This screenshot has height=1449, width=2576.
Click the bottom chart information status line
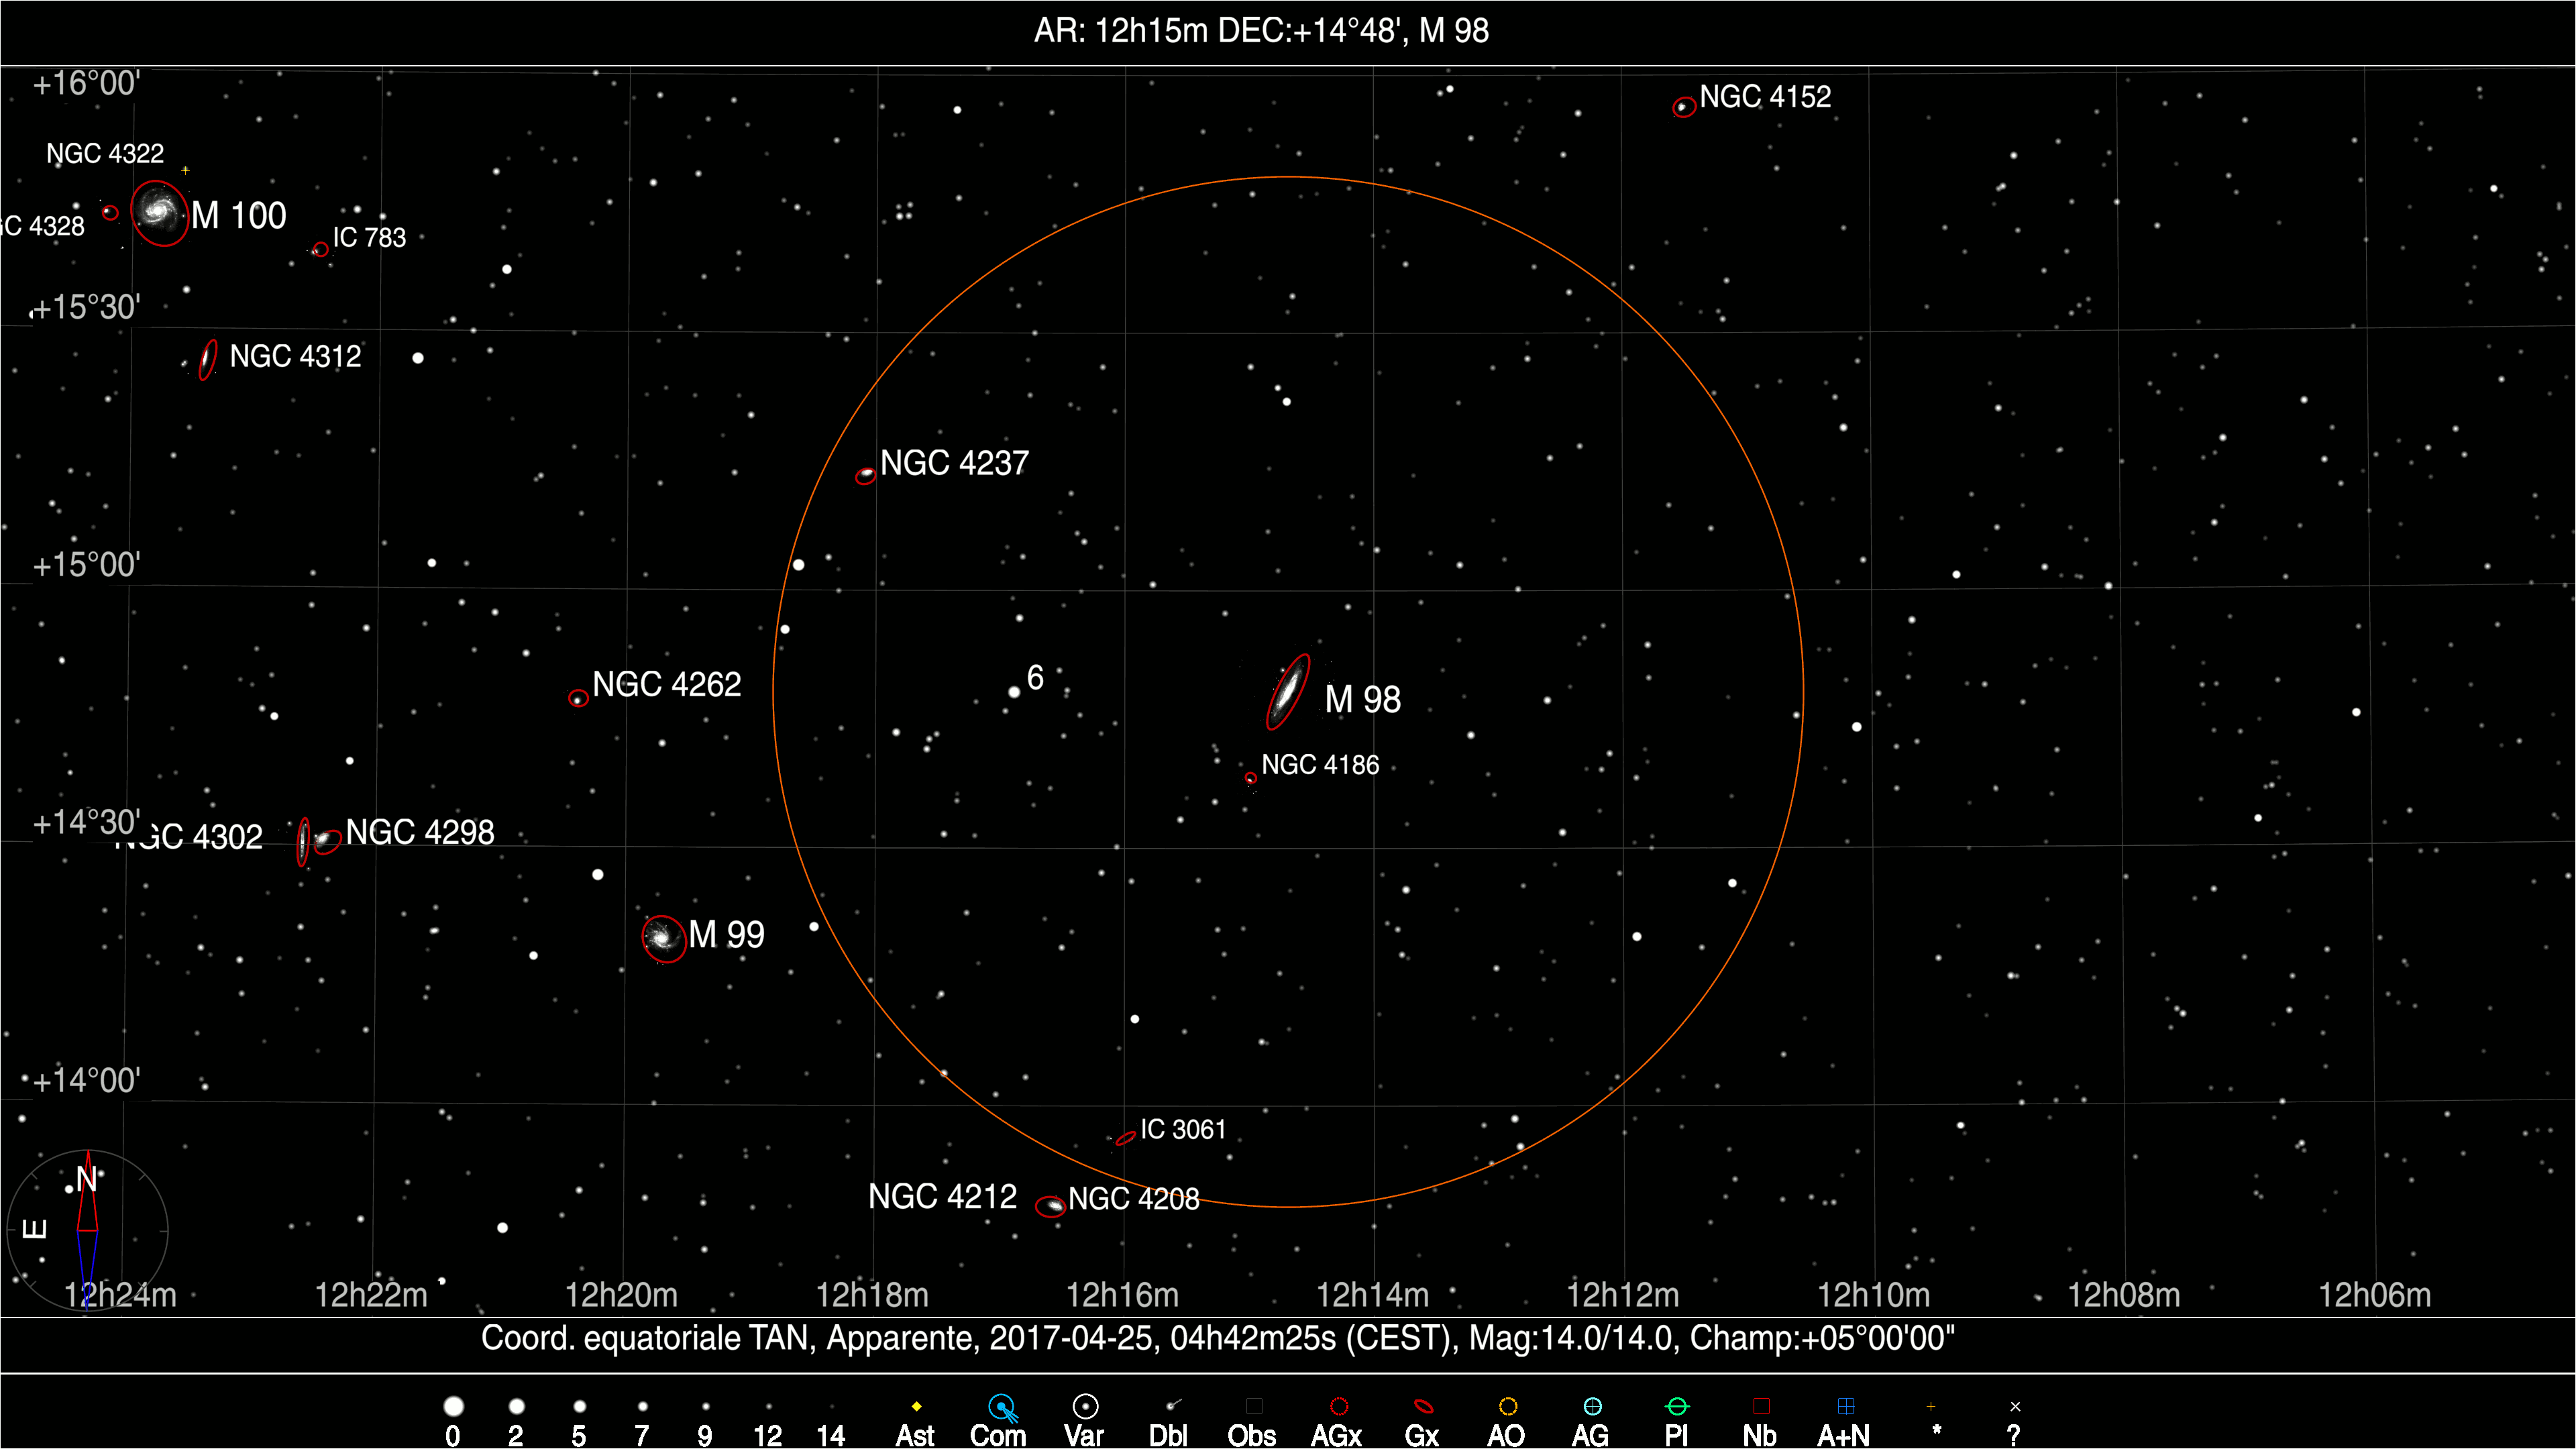(1217, 1338)
